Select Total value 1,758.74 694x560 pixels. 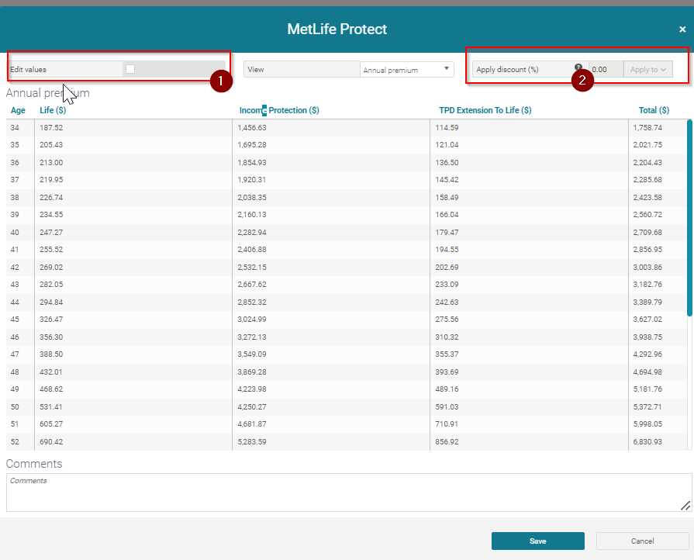click(647, 127)
